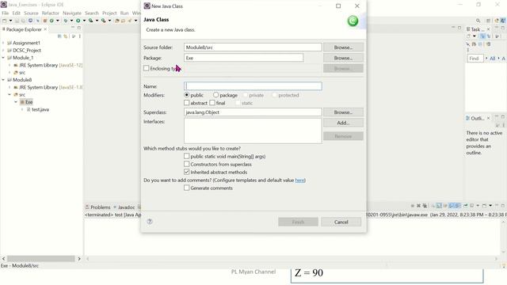This screenshot has width=507, height=285.
Task: Click the green Debug bug toolbar icon
Action: click(66, 21)
